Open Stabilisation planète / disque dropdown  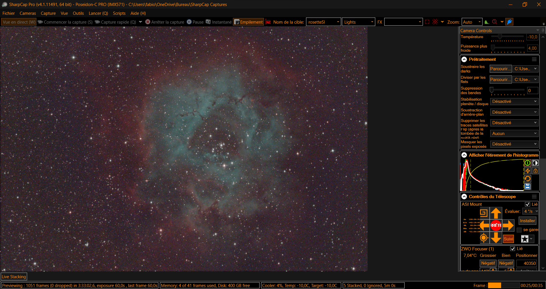[514, 101]
